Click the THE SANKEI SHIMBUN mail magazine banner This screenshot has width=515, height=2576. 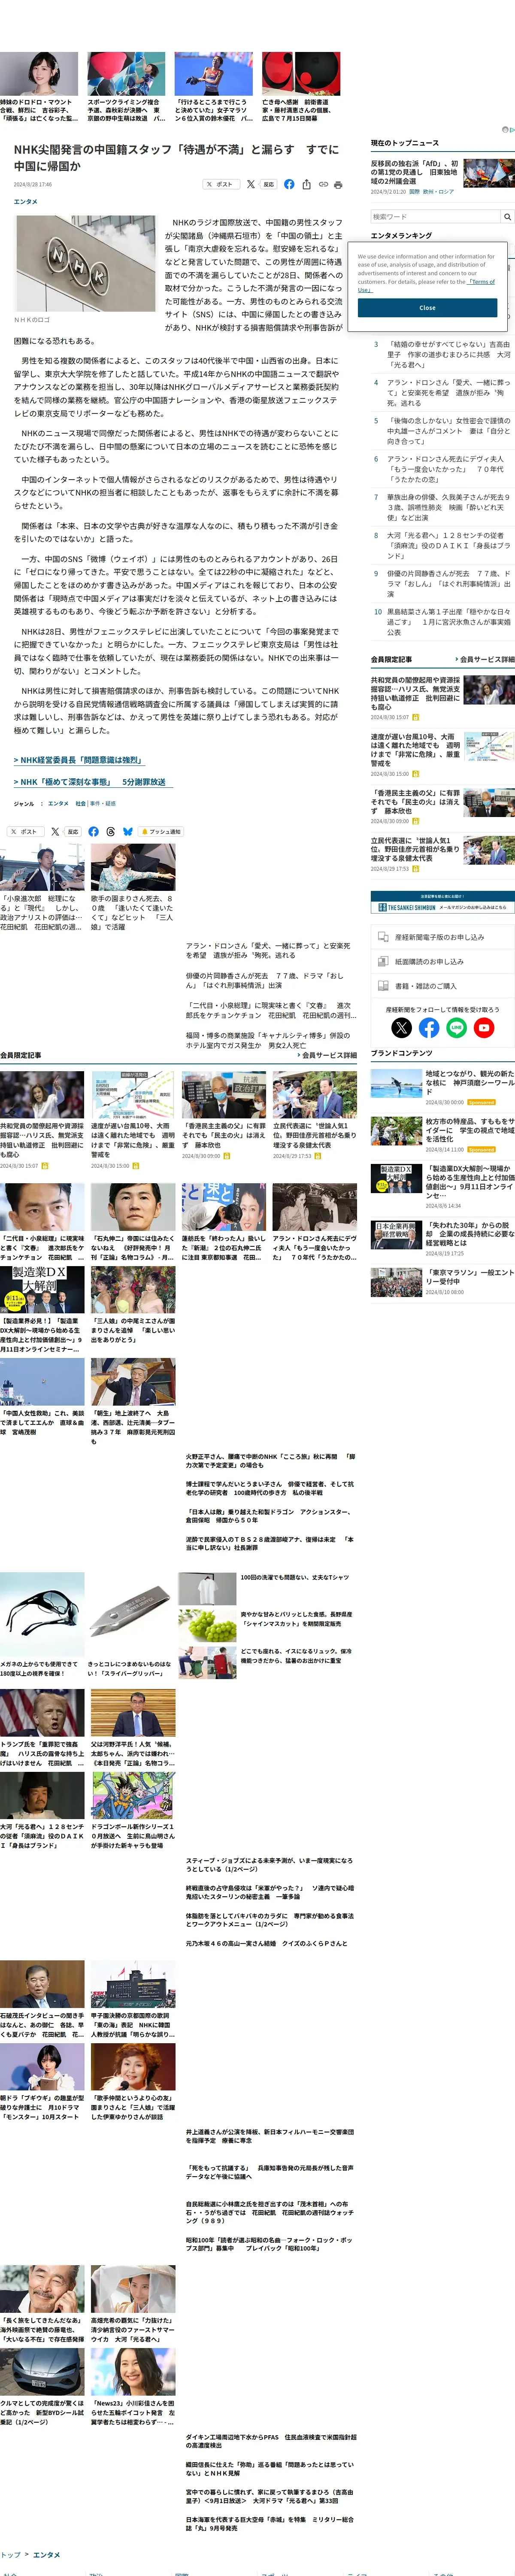442,902
